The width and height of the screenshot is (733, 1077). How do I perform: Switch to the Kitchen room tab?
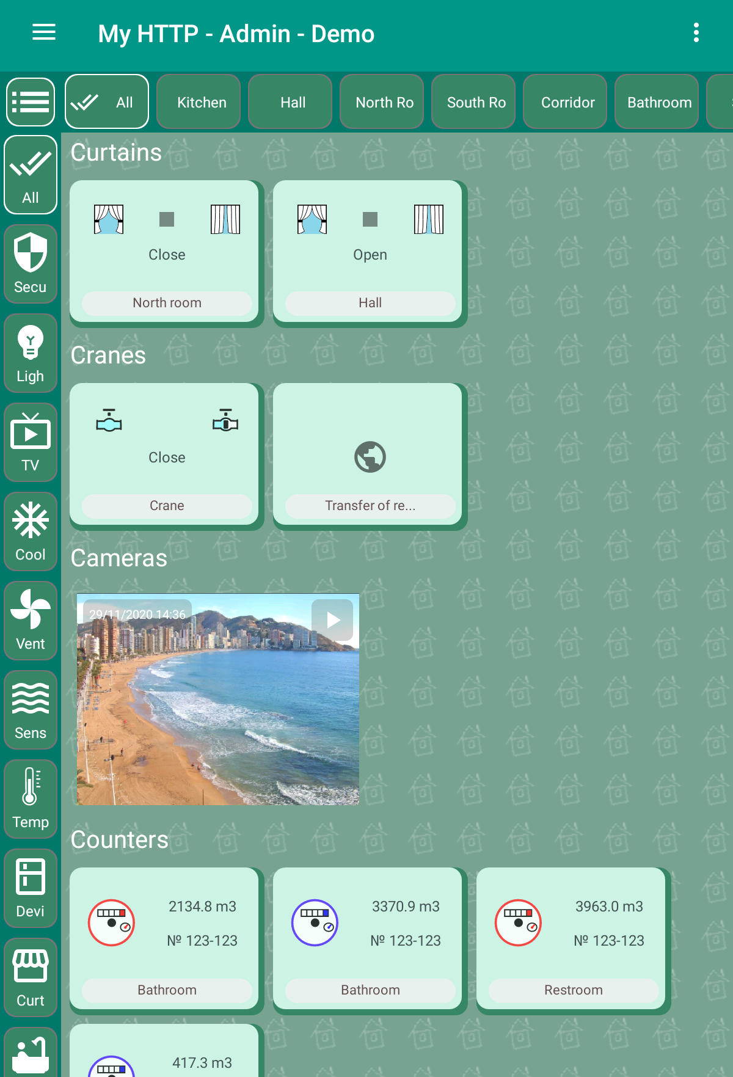coord(199,102)
